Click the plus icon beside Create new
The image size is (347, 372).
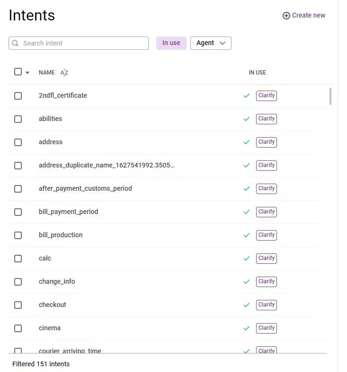(286, 16)
